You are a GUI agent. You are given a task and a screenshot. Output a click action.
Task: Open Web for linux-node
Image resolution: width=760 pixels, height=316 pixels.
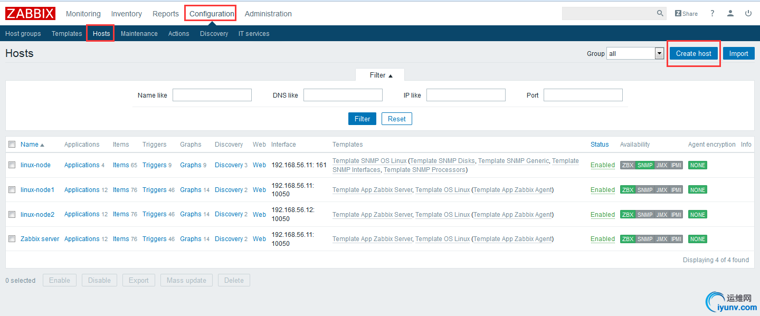[x=259, y=165]
